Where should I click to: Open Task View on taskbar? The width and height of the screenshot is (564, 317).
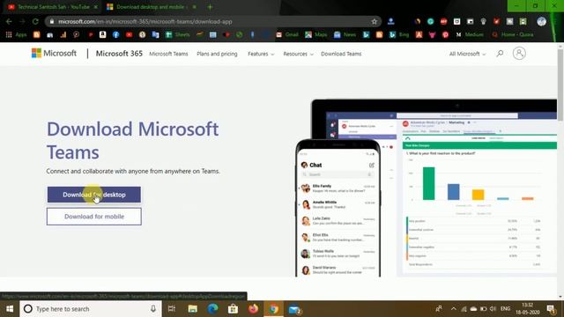tap(172, 309)
